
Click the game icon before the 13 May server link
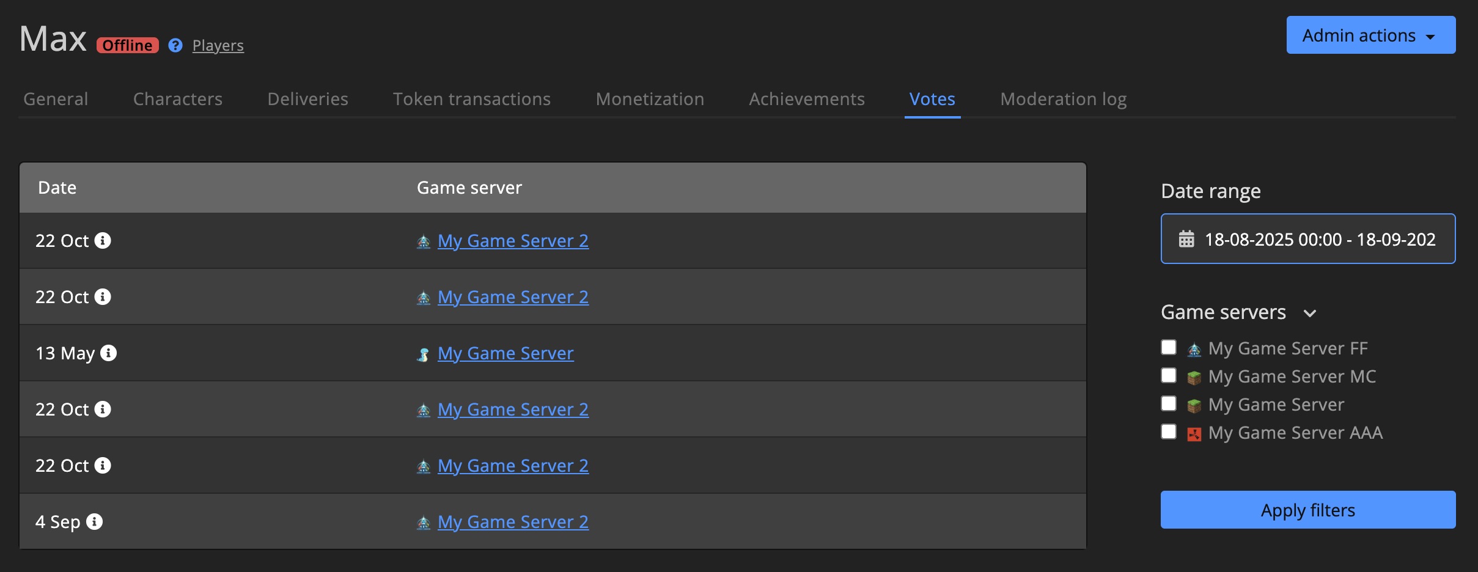pos(424,353)
